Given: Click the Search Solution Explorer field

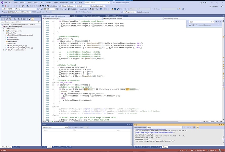Looking at the screenshot, I should click(x=20, y=22).
